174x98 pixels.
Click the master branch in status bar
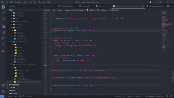[x=9, y=96]
